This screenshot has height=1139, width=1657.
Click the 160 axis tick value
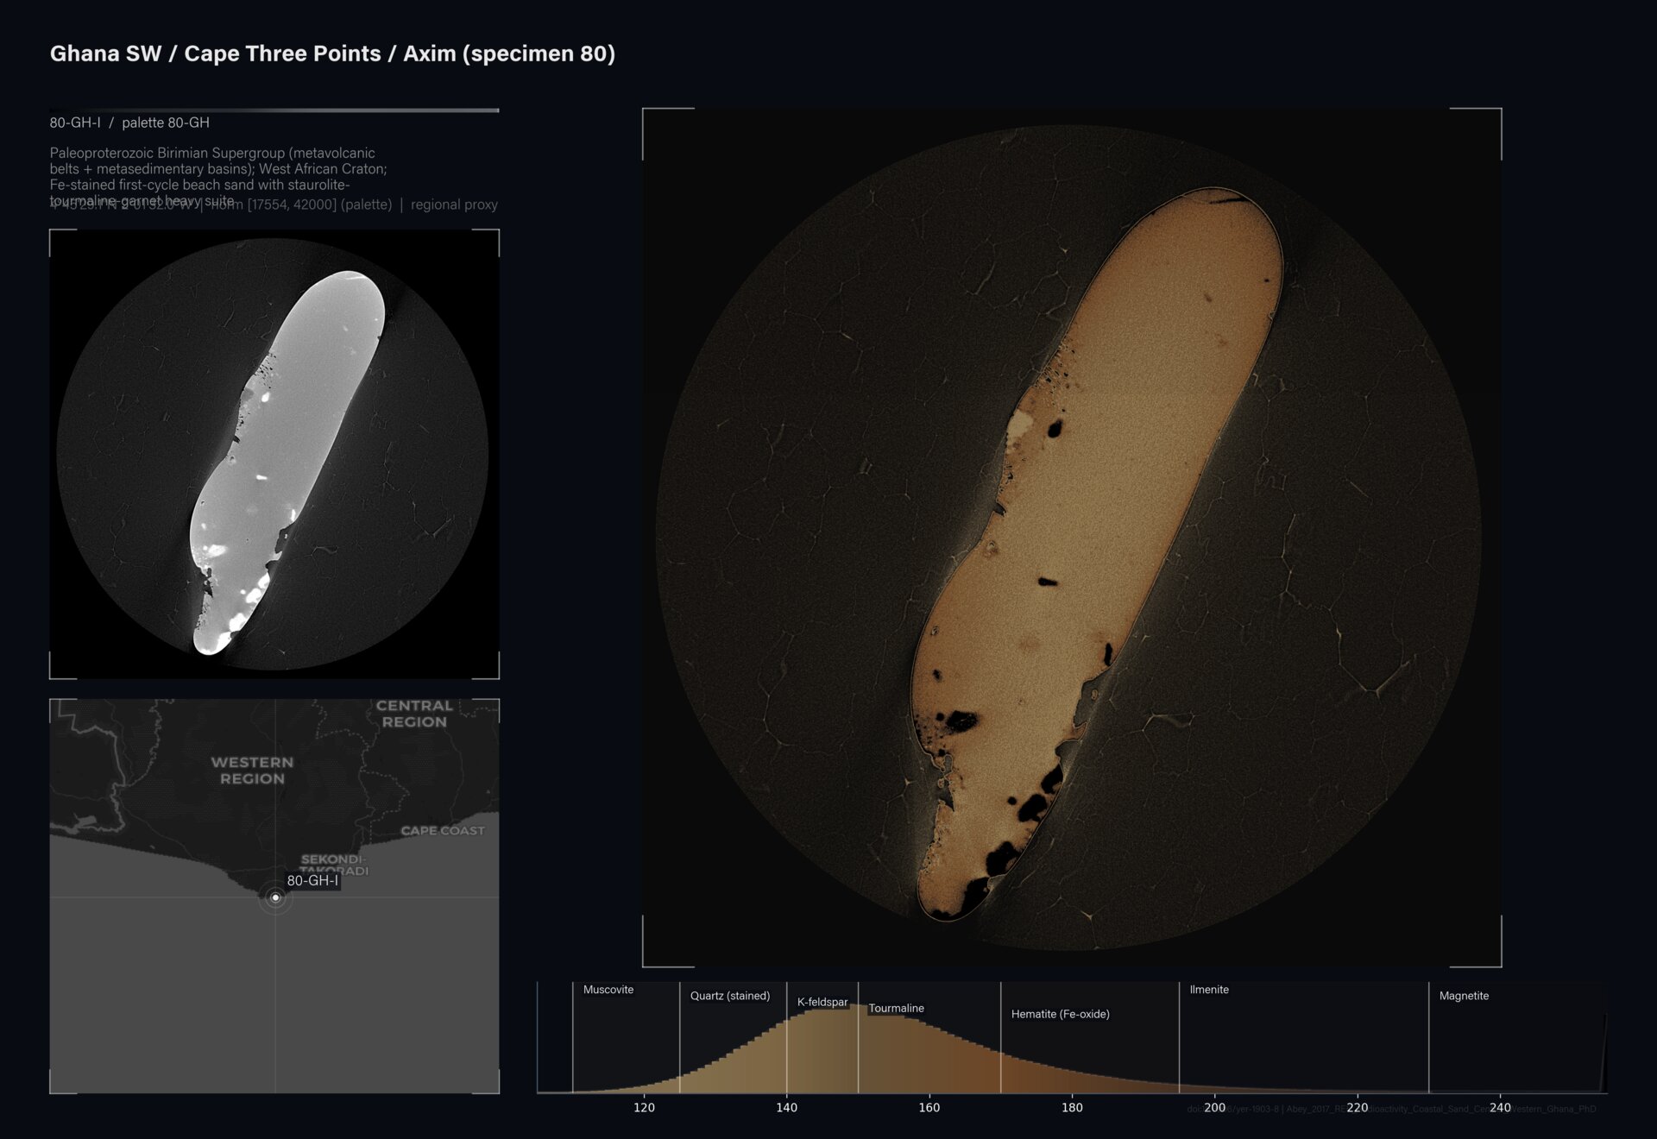(929, 1108)
